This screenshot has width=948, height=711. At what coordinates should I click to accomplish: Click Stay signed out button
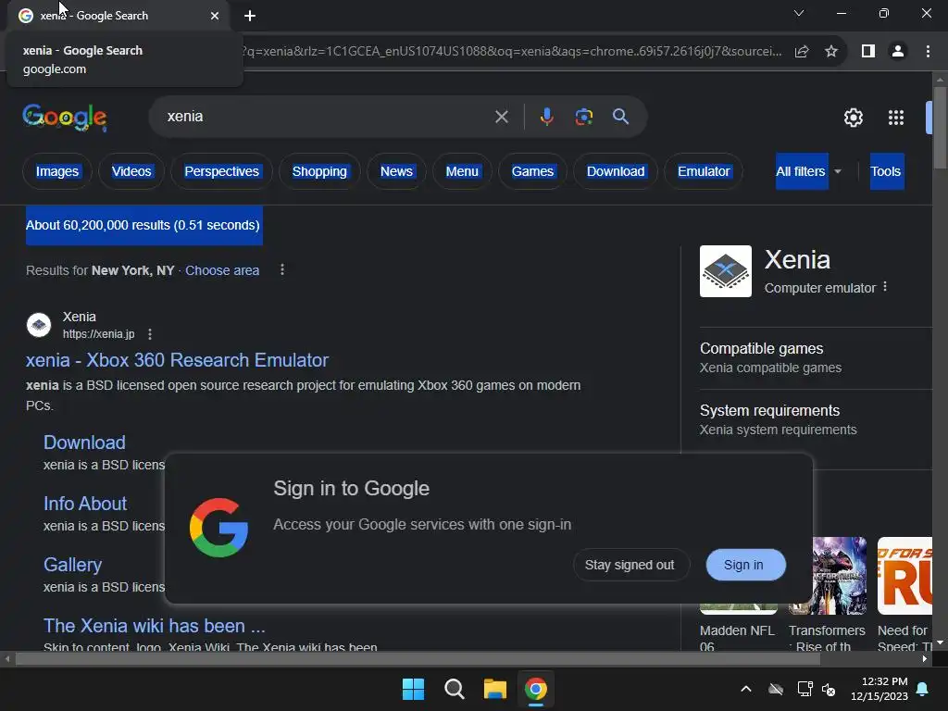(630, 566)
